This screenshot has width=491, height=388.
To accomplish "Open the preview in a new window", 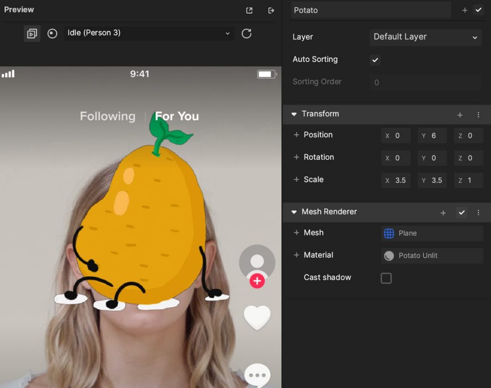I will 249,11.
